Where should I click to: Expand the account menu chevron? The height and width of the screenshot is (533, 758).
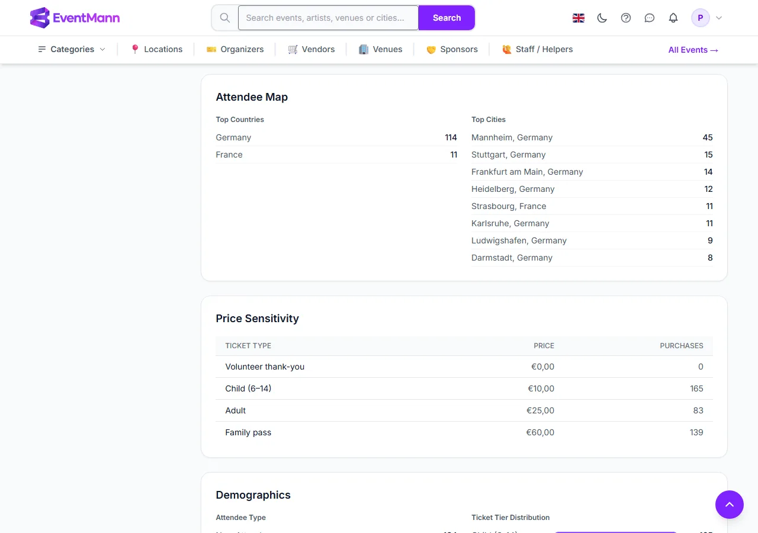tap(719, 18)
